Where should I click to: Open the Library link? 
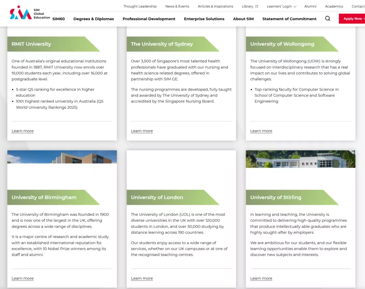(x=247, y=6)
